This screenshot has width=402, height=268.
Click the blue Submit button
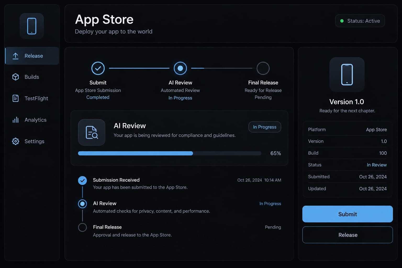click(x=348, y=214)
